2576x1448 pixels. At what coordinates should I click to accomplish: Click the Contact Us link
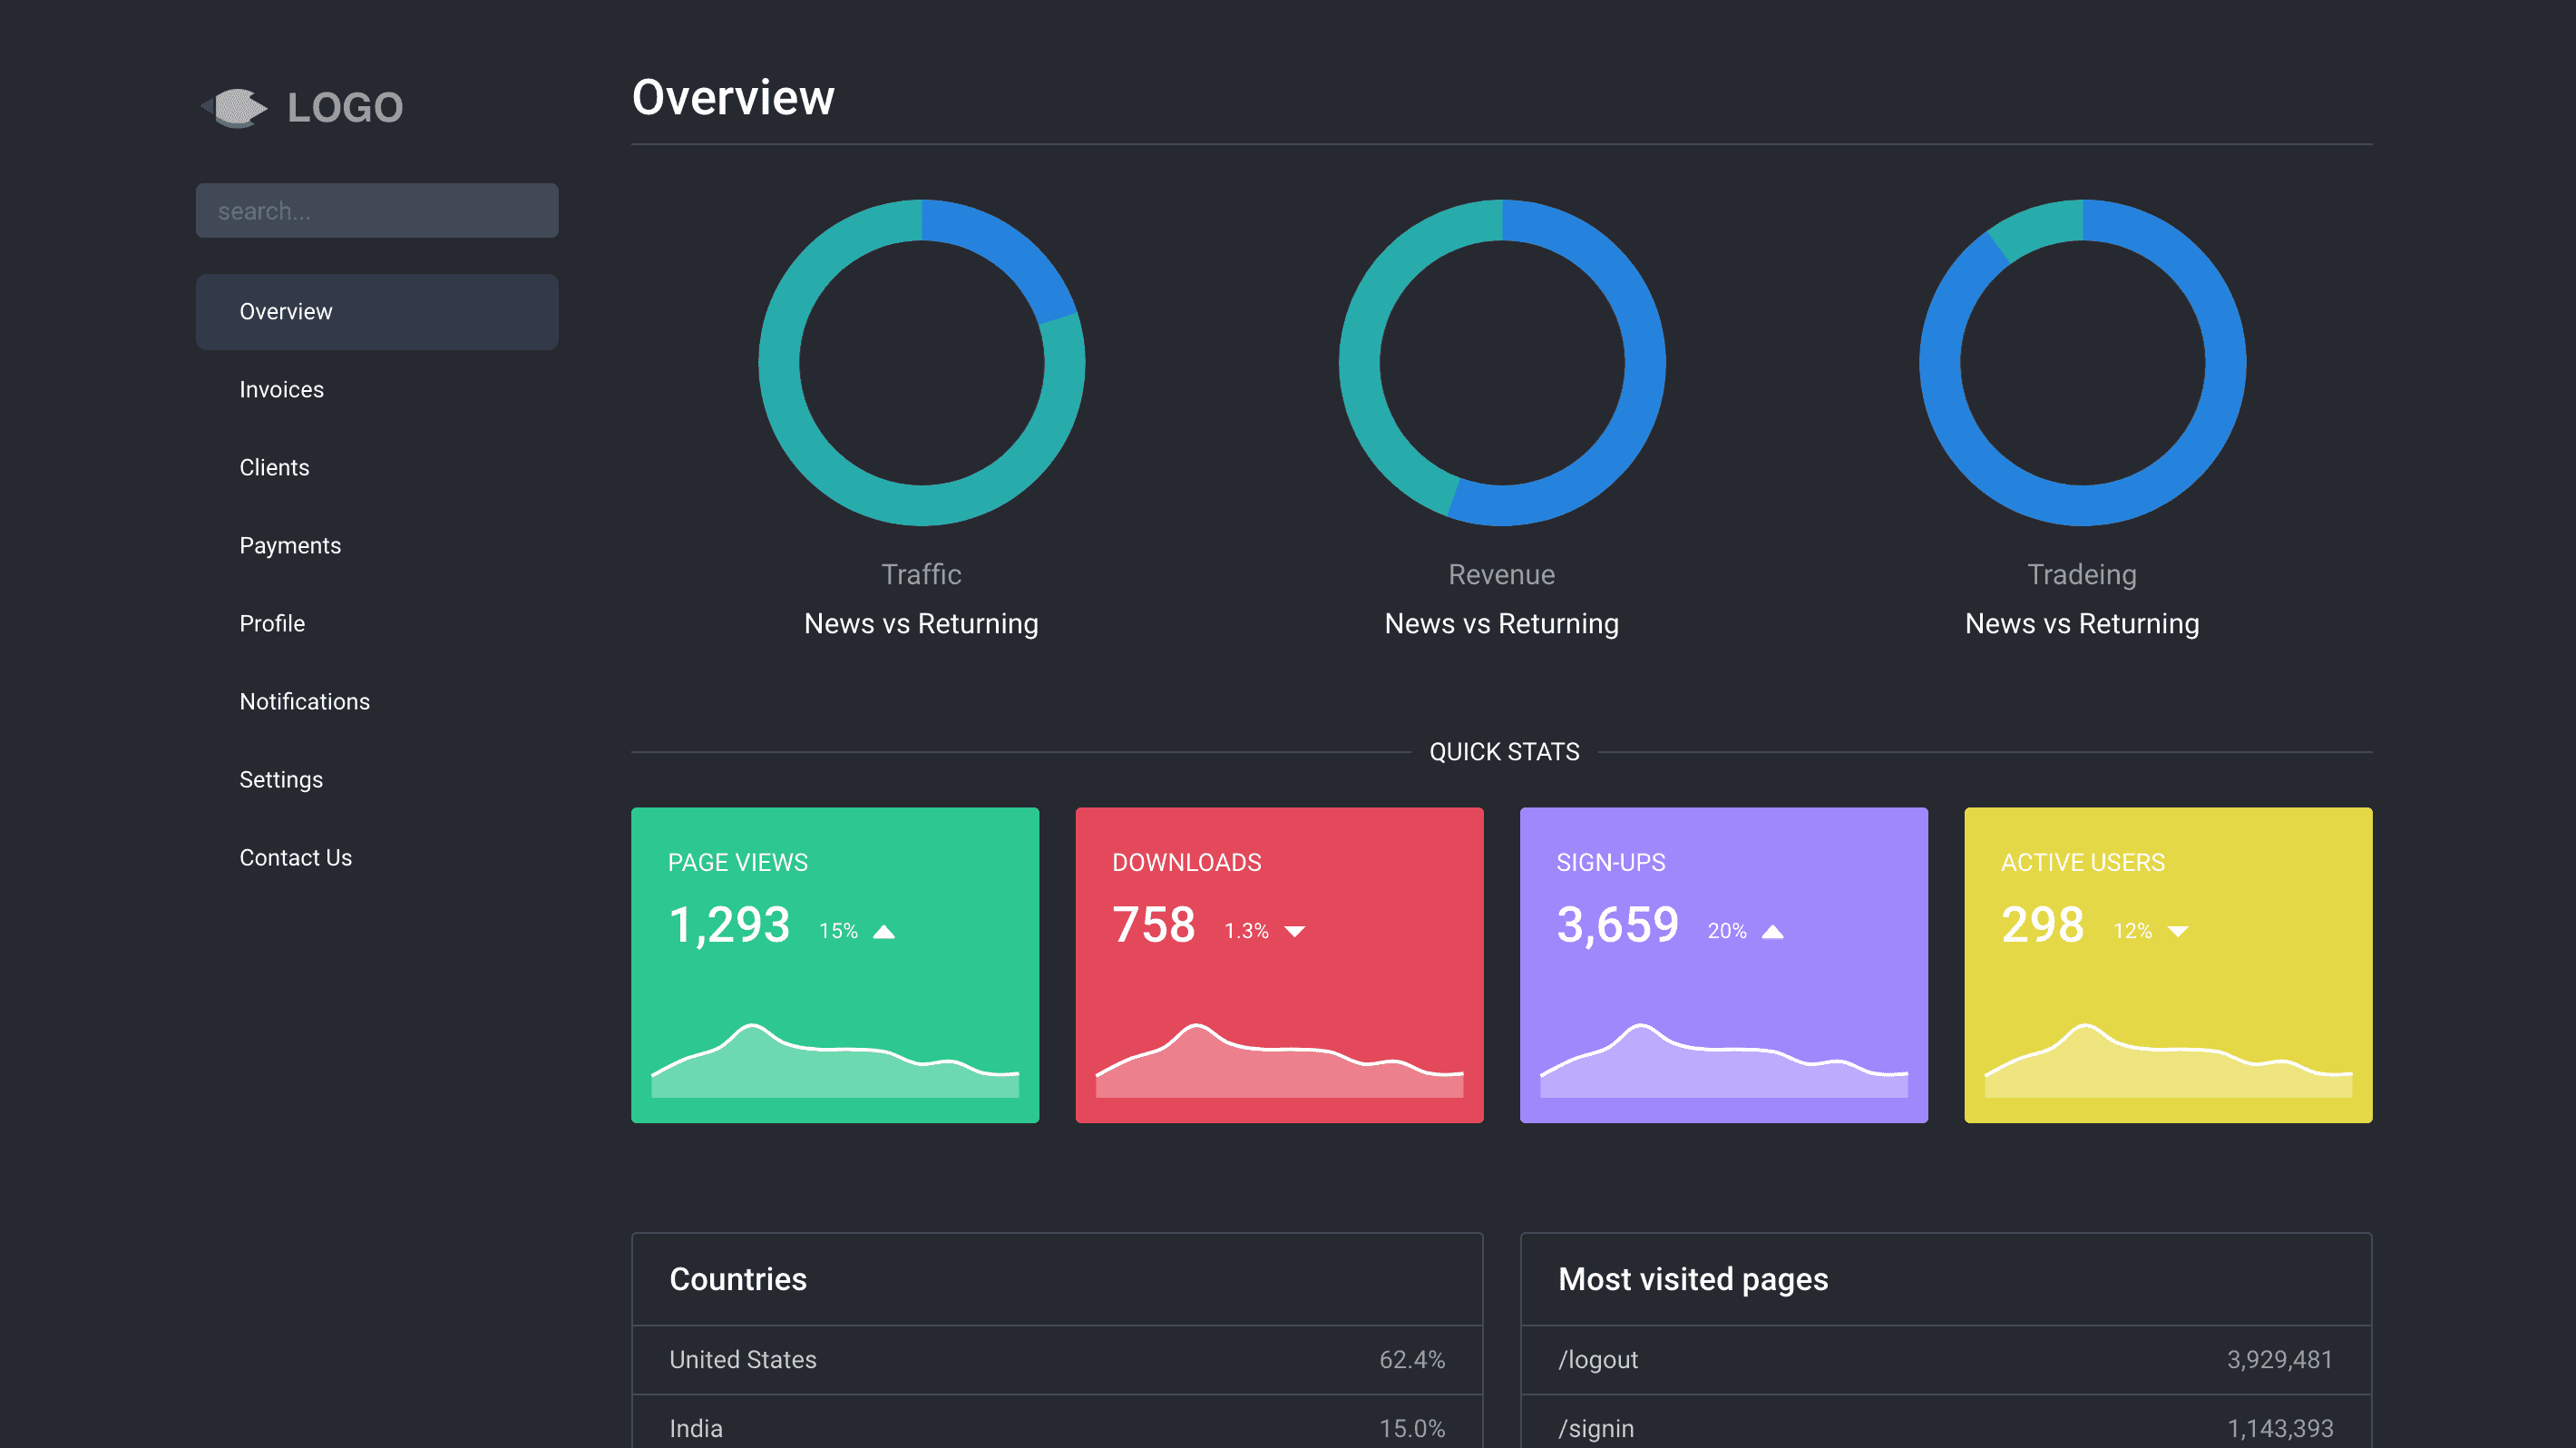click(295, 858)
